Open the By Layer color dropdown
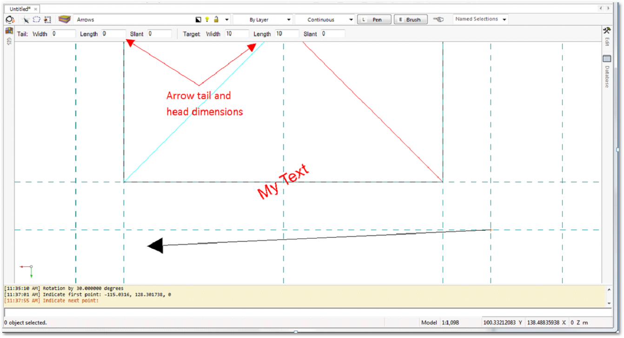 click(x=262, y=20)
